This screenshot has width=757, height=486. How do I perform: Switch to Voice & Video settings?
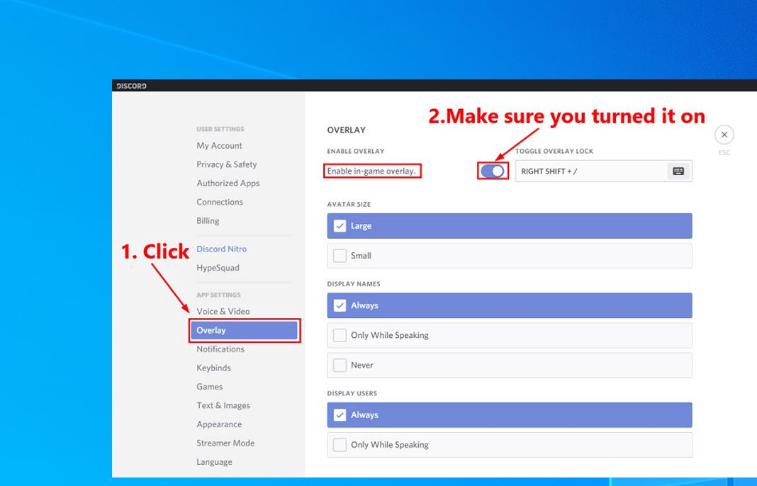tap(223, 311)
